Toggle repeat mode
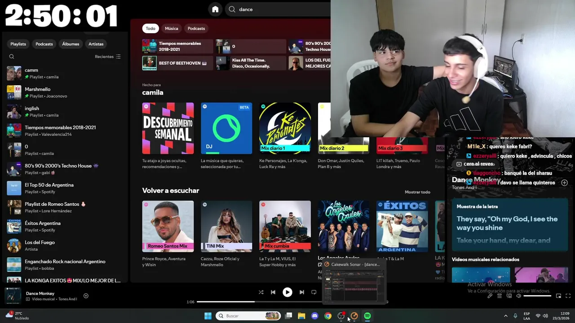Viewport: 575px width, 323px height. click(314, 292)
